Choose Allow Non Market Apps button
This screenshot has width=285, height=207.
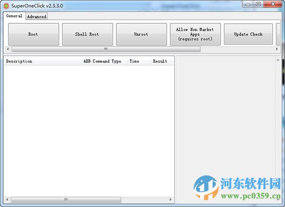click(195, 34)
